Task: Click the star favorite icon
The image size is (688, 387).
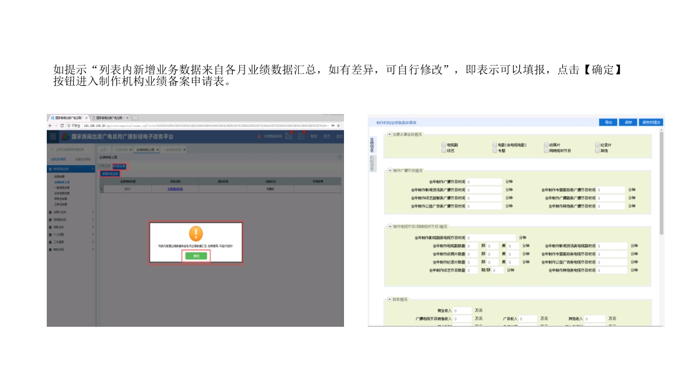Action: pyautogui.click(x=339, y=156)
